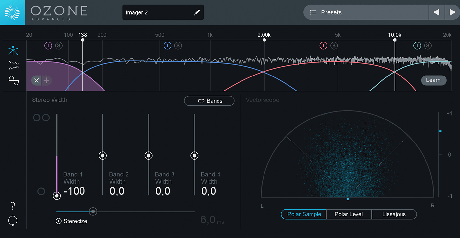The height and width of the screenshot is (238, 460).
Task: Solo Band 3
Action: tap(334, 46)
